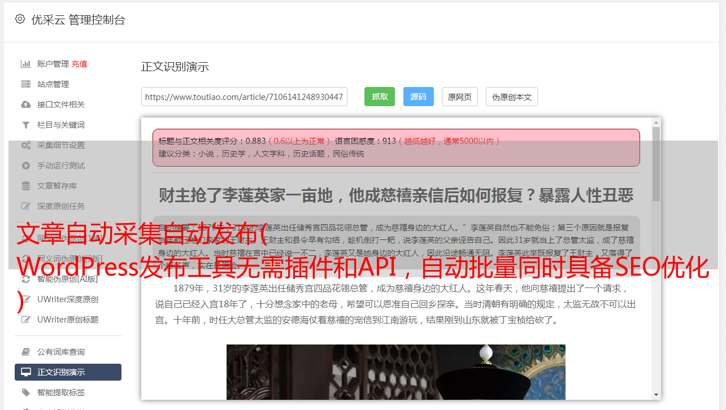Screen dimensions: 726x410
Task: Click the edit icon beside UWriter深度原创
Action: coord(25,299)
